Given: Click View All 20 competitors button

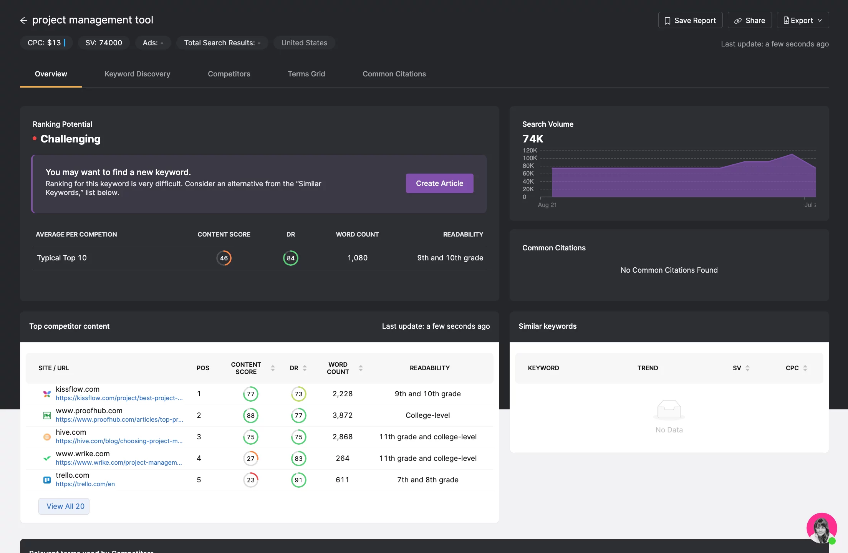Looking at the screenshot, I should [66, 506].
